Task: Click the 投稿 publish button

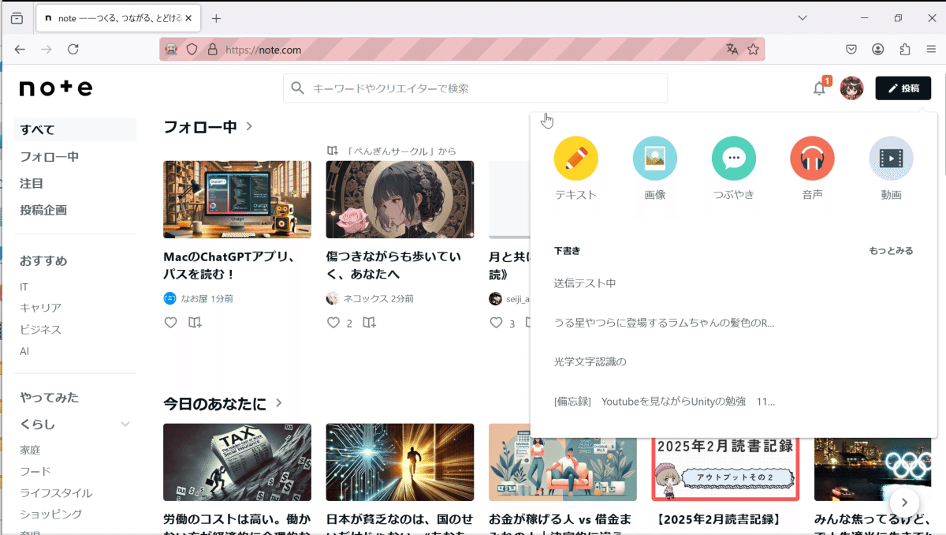Action: pyautogui.click(x=903, y=88)
